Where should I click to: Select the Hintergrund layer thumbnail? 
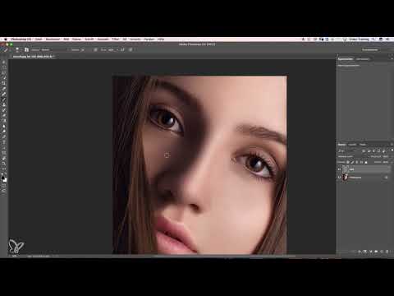(346, 178)
